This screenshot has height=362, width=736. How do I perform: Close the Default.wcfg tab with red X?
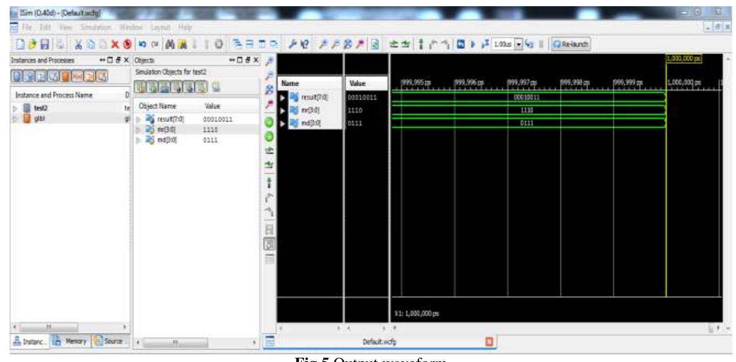point(489,342)
